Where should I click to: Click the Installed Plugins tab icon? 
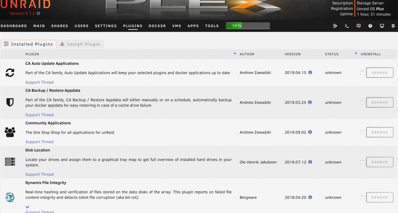click(6, 44)
